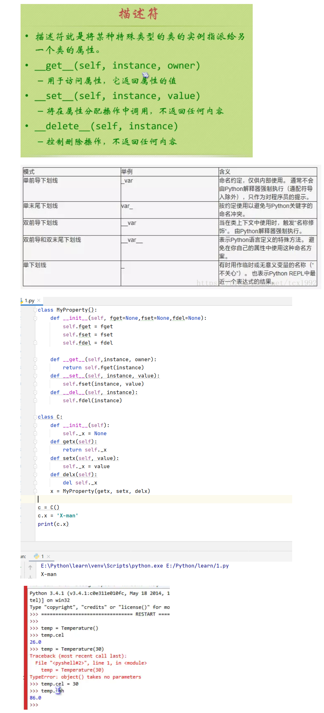The height and width of the screenshot is (713, 324).
Task: Click the 26.0 output in Python shell
Action: (x=35, y=642)
